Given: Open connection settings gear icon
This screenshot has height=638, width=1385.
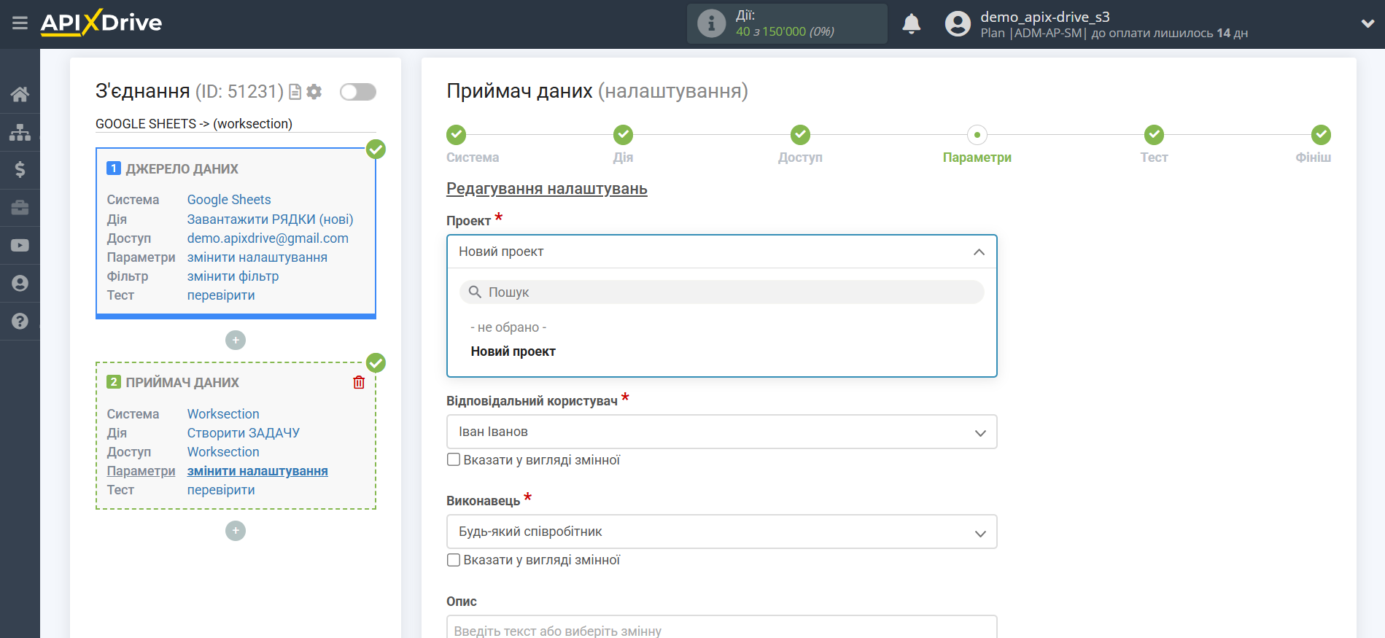Looking at the screenshot, I should click(x=314, y=92).
